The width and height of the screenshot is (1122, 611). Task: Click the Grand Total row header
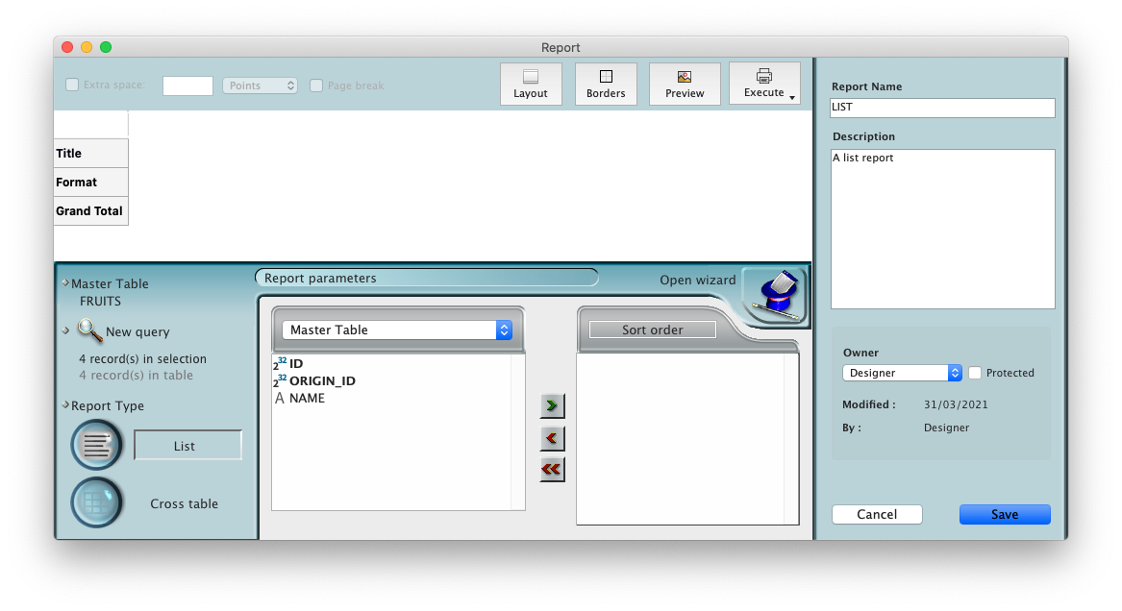pyautogui.click(x=91, y=210)
